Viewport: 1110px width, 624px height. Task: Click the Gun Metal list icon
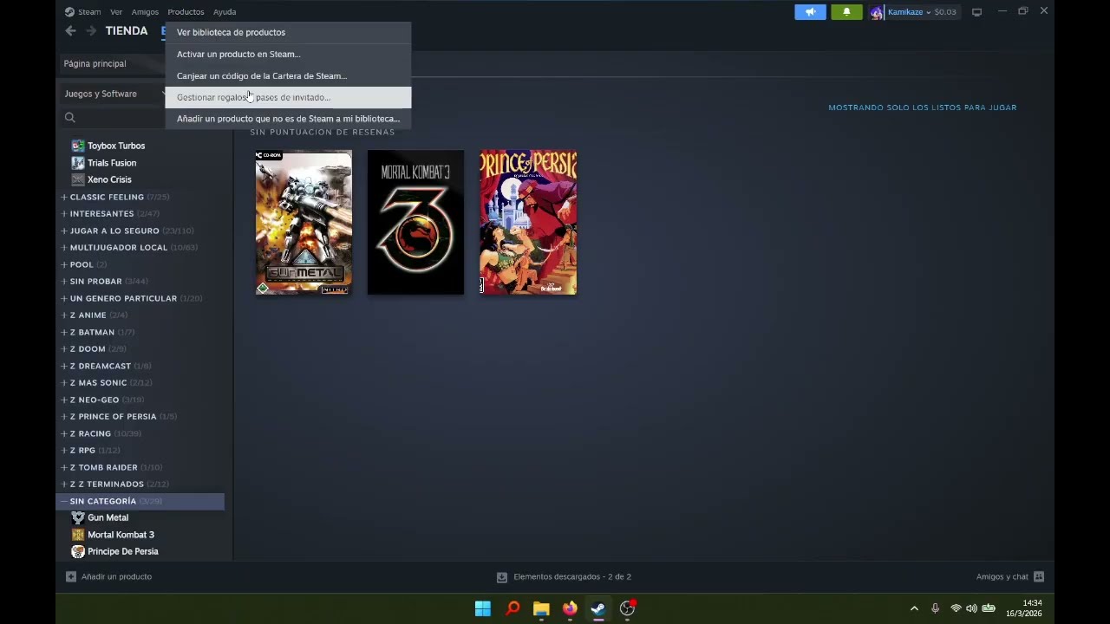[78, 517]
